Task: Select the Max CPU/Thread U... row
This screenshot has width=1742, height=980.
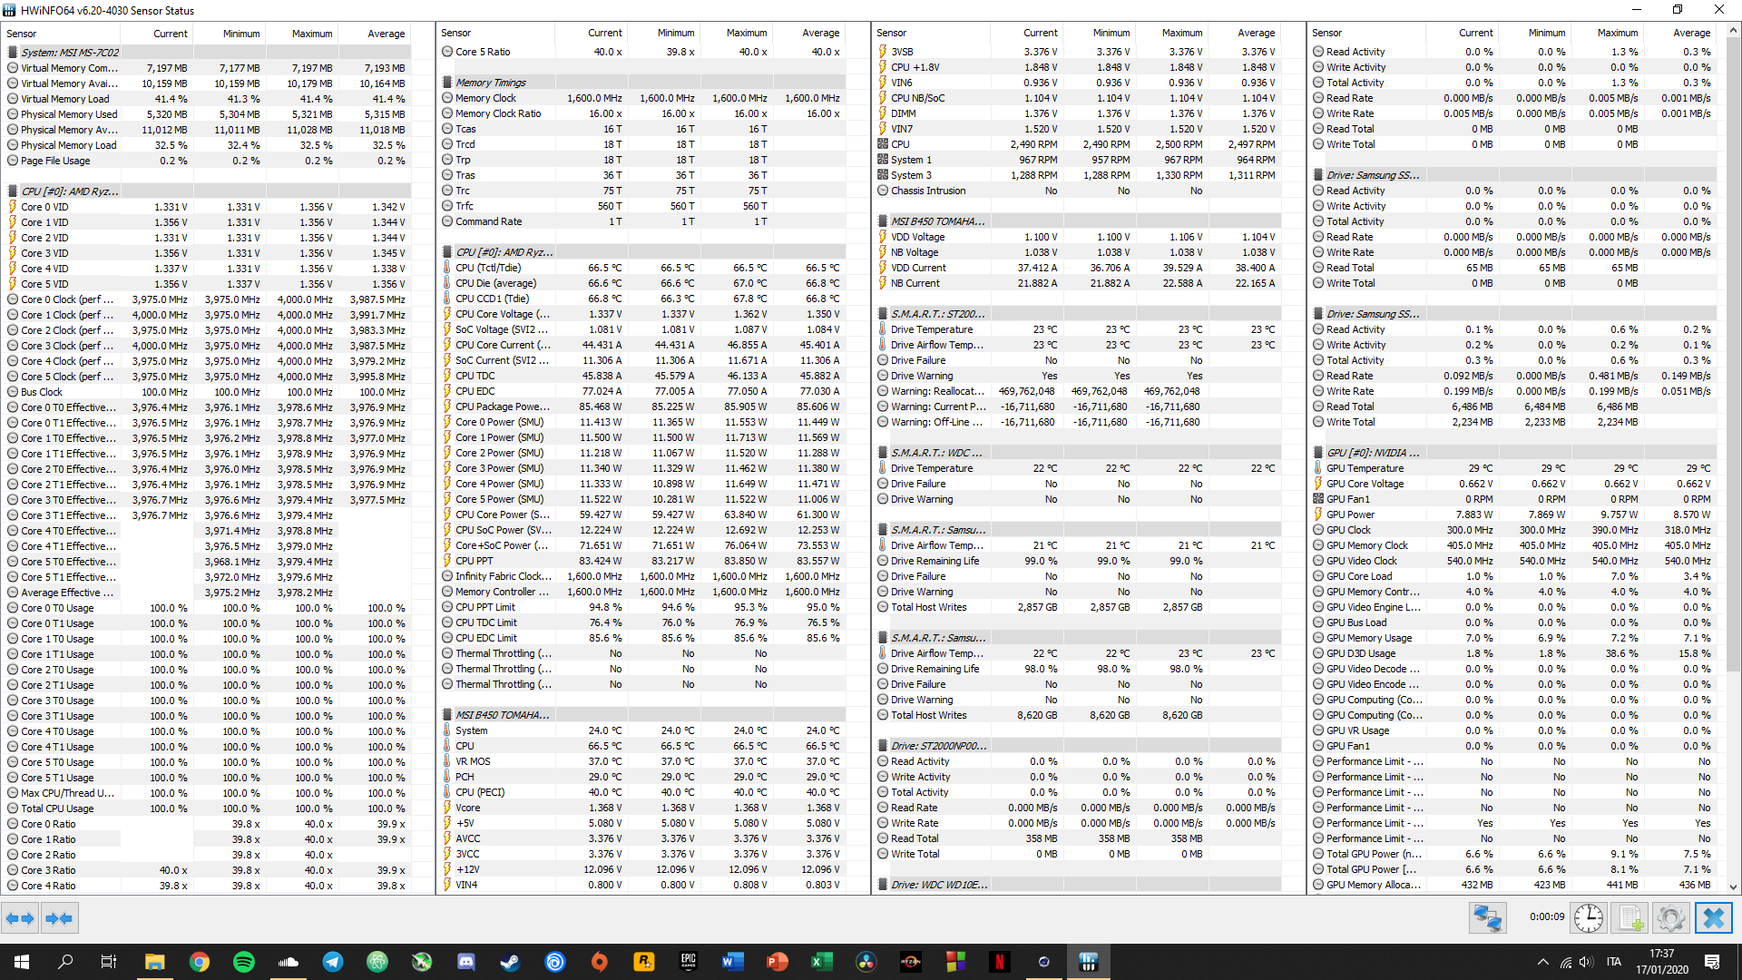Action: pos(208,793)
